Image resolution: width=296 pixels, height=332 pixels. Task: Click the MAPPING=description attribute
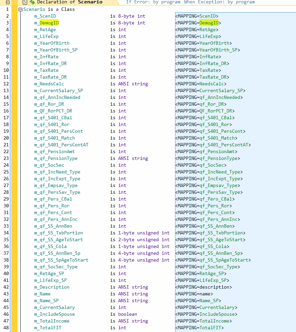click(204, 287)
